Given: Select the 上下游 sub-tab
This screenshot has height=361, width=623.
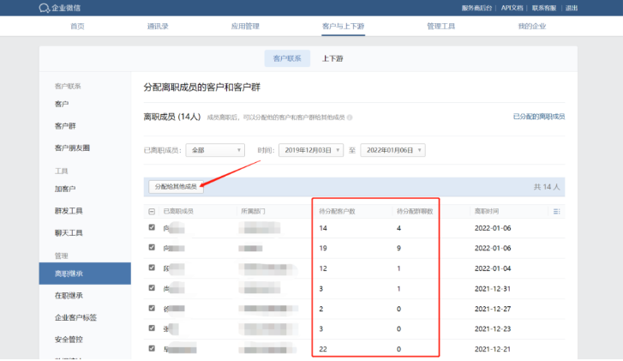Looking at the screenshot, I should pyautogui.click(x=332, y=59).
